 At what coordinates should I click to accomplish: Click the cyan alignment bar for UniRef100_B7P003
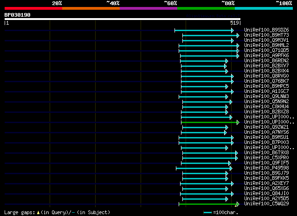tap(205, 143)
